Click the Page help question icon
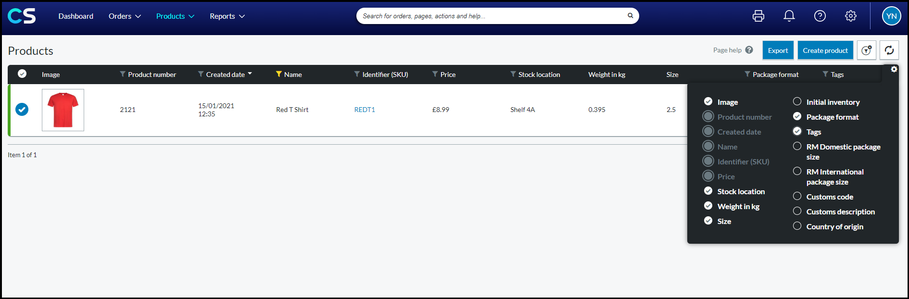Screen dimensions: 909x299 [x=749, y=50]
